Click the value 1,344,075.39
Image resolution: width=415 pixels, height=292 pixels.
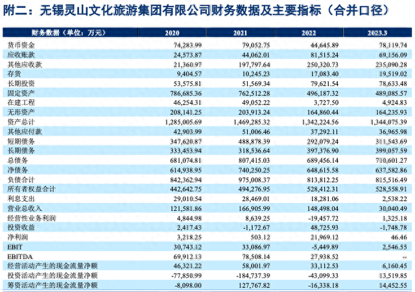click(x=388, y=122)
